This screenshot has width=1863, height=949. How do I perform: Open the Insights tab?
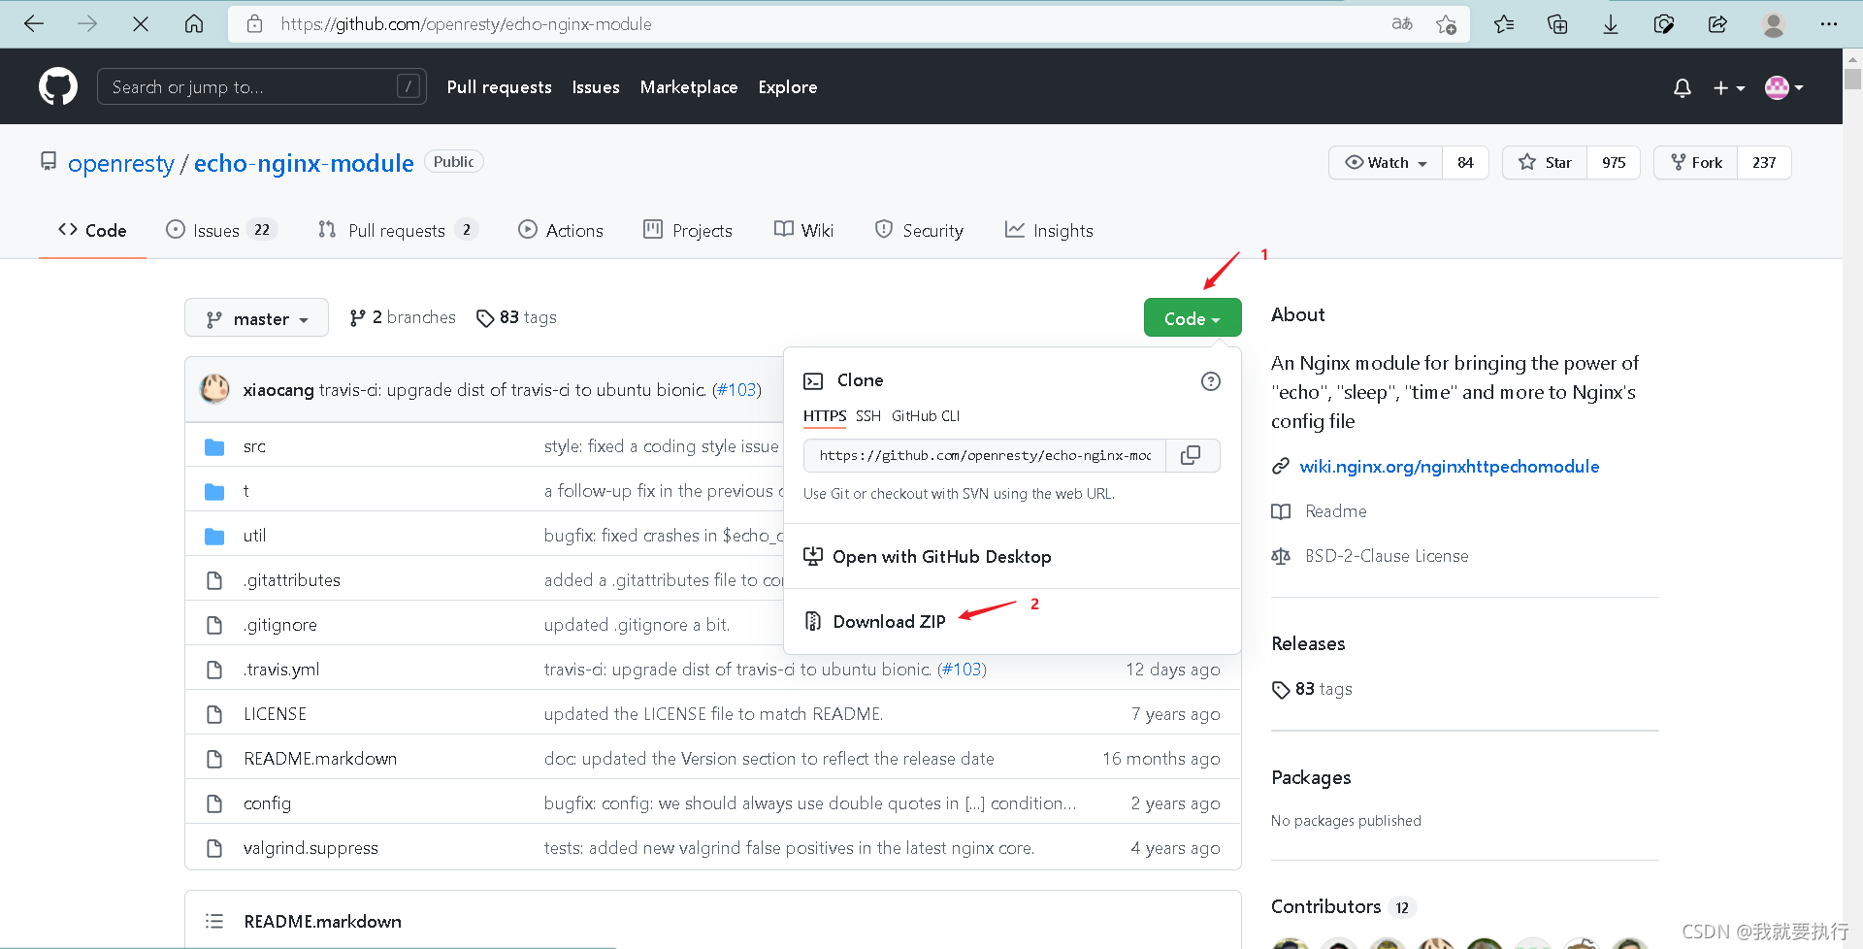pos(1049,230)
